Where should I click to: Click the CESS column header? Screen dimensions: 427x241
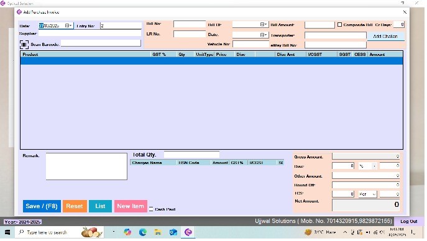tap(360, 55)
